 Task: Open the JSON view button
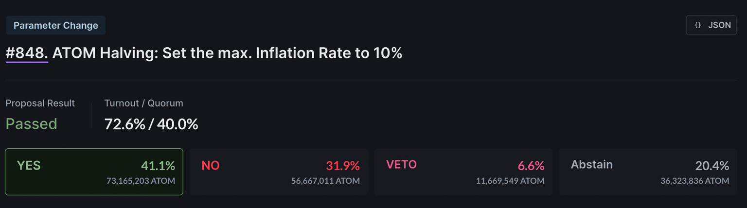click(711, 25)
